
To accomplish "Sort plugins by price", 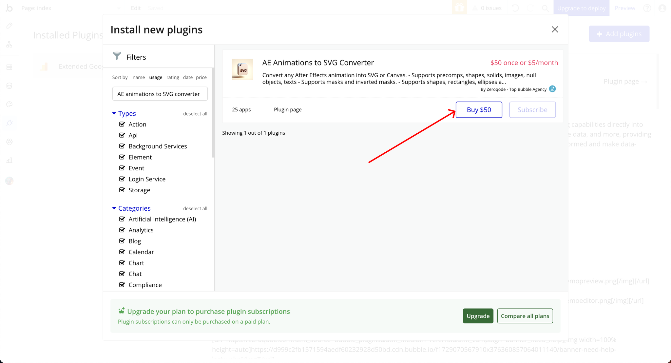I will pos(201,77).
